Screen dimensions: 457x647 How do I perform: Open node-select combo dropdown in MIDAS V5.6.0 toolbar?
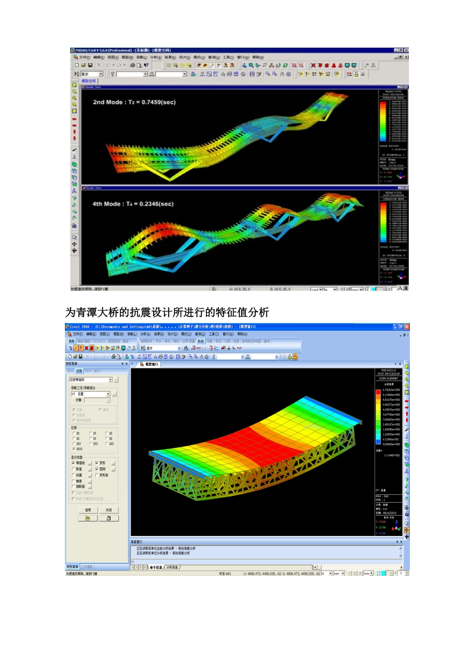(145, 74)
